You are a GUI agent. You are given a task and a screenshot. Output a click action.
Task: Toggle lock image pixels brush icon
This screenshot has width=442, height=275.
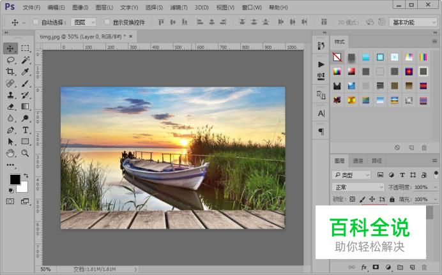pyautogui.click(x=362, y=200)
